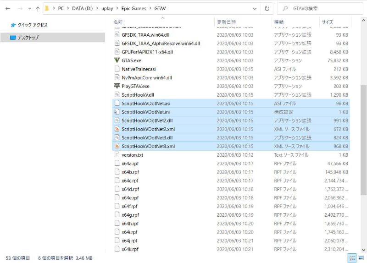The width and height of the screenshot is (367, 263).
Task: Select the x64e.rpf file name
Action: 130,198
